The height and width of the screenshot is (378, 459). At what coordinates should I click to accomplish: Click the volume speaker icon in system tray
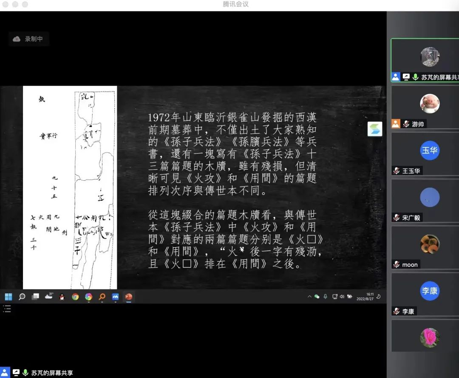click(342, 297)
